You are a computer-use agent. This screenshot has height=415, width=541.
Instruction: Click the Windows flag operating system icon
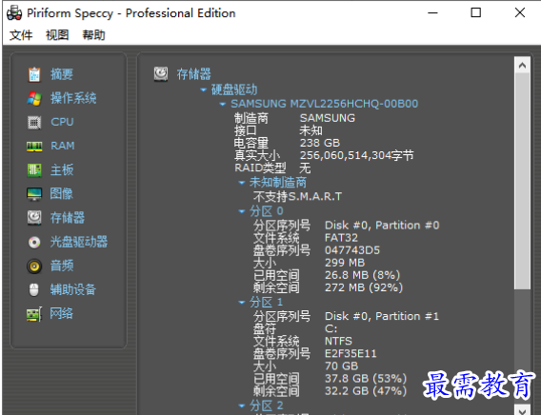point(34,98)
